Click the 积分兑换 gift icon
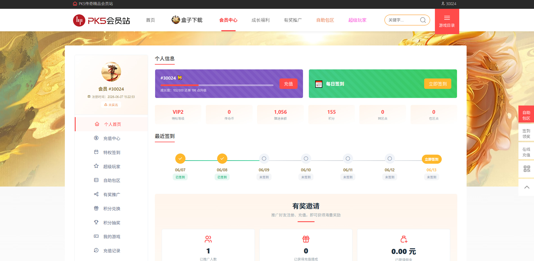The width and height of the screenshot is (534, 261). tap(96, 208)
